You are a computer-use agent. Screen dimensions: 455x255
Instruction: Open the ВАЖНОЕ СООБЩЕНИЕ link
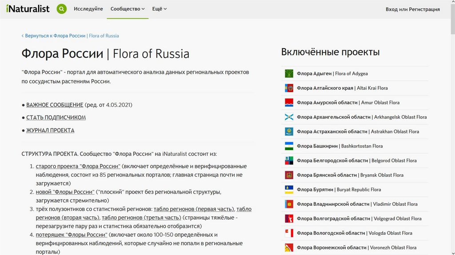tap(55, 105)
